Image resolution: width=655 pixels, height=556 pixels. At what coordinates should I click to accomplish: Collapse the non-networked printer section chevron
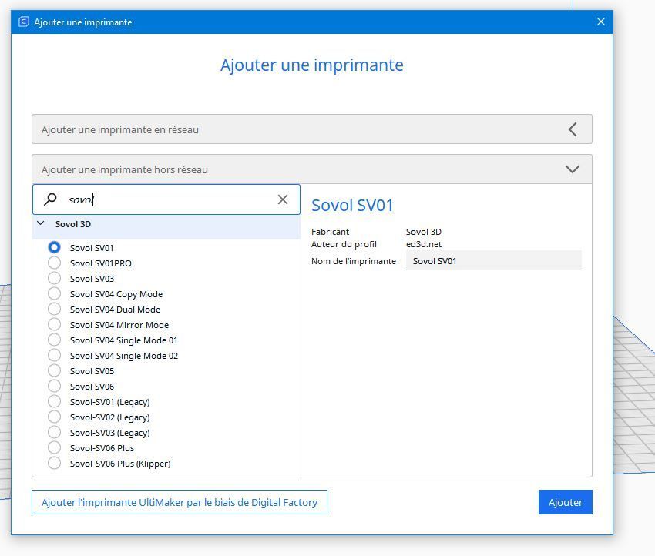point(573,169)
